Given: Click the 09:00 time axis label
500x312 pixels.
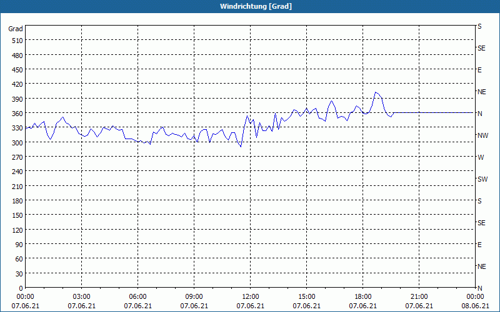Looking at the screenshot, I should pyautogui.click(x=194, y=297).
